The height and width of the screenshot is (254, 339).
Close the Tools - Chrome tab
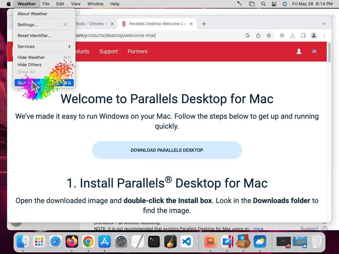[x=112, y=24]
